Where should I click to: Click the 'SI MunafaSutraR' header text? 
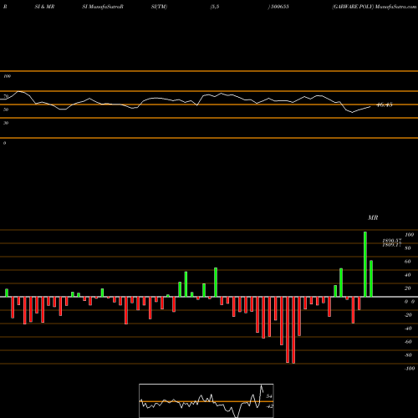point(103,7)
